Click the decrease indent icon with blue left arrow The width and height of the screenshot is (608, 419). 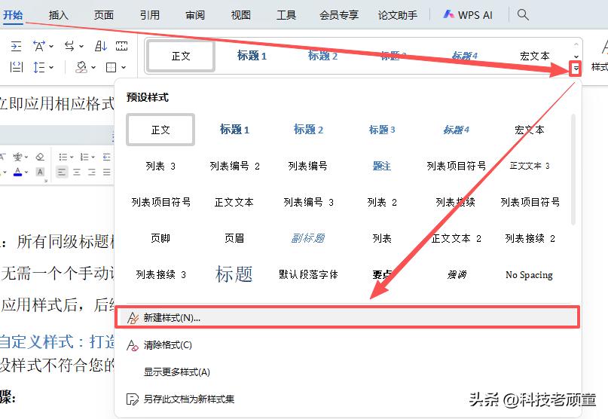pyautogui.click(x=107, y=157)
